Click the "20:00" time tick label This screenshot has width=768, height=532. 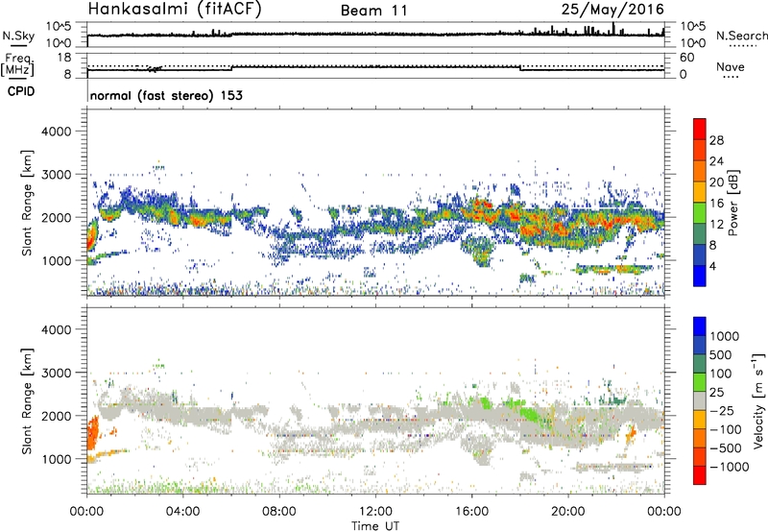(x=567, y=512)
